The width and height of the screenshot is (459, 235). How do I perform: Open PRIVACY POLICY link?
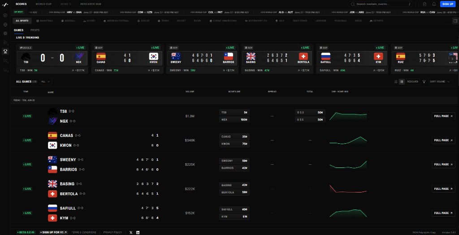[113, 232]
